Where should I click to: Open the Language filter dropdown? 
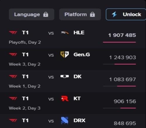pos(32,14)
